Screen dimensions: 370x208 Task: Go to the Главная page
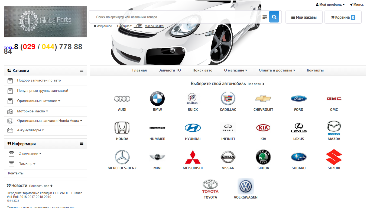tap(139, 70)
